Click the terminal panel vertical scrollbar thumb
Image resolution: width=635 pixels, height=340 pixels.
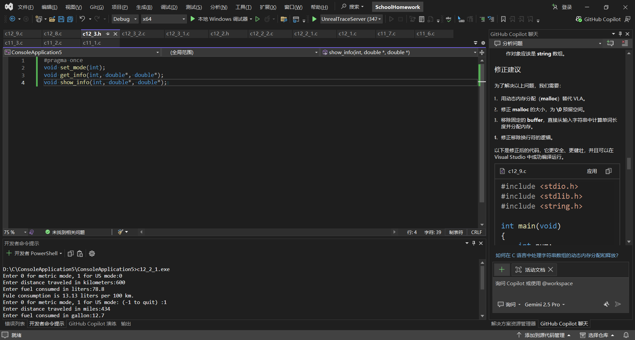[482, 277]
